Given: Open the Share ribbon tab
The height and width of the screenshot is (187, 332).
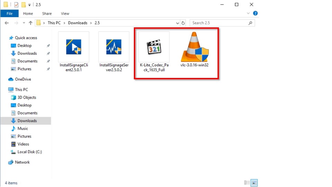Looking at the screenshot, I should [47, 14].
